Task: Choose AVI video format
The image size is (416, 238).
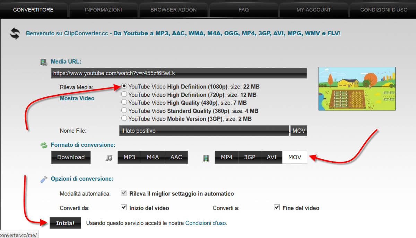Action: pos(272,157)
